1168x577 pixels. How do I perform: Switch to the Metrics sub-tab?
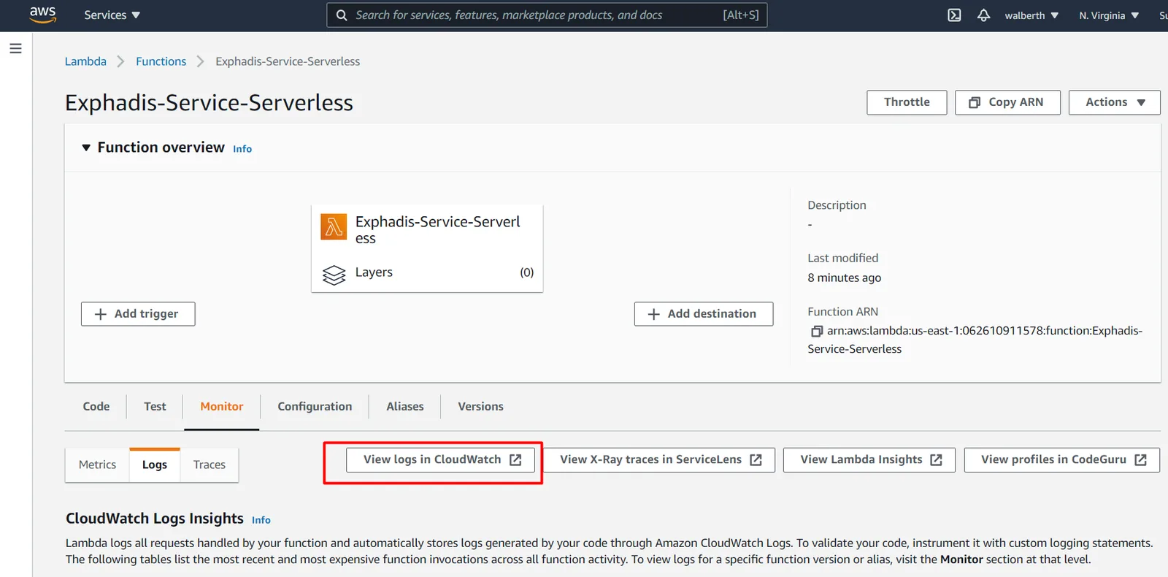tap(97, 465)
